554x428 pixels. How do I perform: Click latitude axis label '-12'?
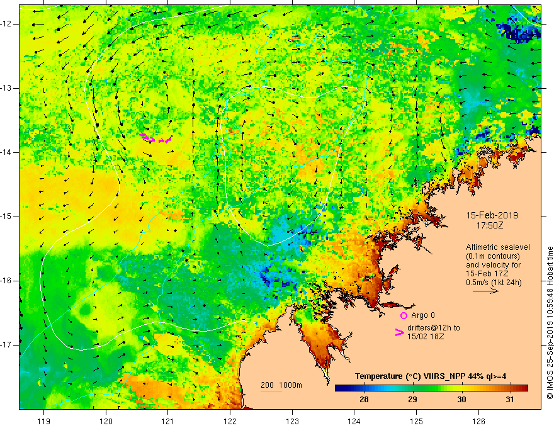(6, 24)
